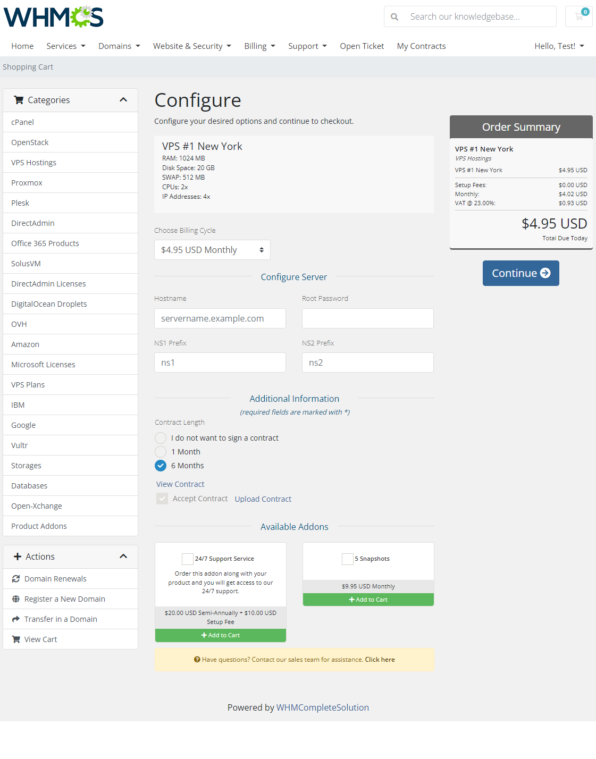Screen dimensions: 596x759
Task: Select the Amazon category
Action: click(70, 344)
